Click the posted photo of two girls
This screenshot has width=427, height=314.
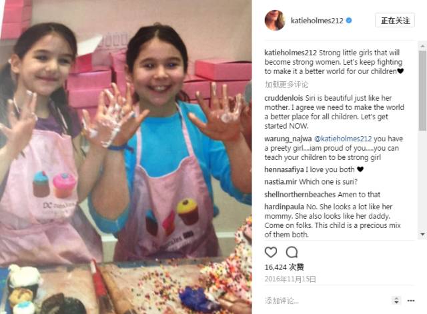click(126, 157)
